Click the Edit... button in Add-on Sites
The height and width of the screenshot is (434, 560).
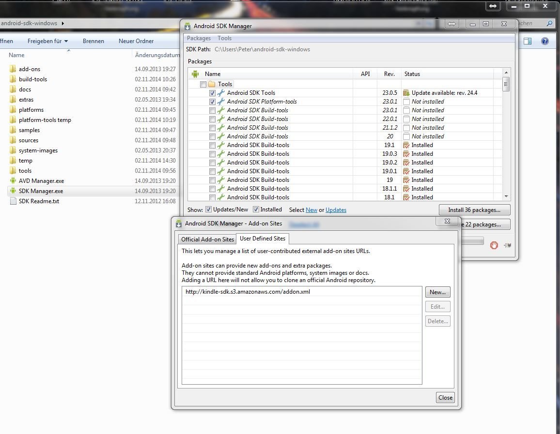[x=437, y=307]
